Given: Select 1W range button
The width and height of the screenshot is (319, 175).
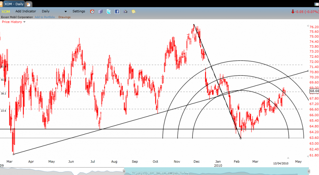Looking at the screenshot, I should (x=170, y=173).
